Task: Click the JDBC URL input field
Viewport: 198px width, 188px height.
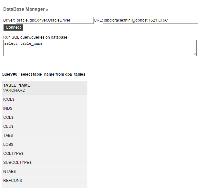Action: click(x=150, y=20)
